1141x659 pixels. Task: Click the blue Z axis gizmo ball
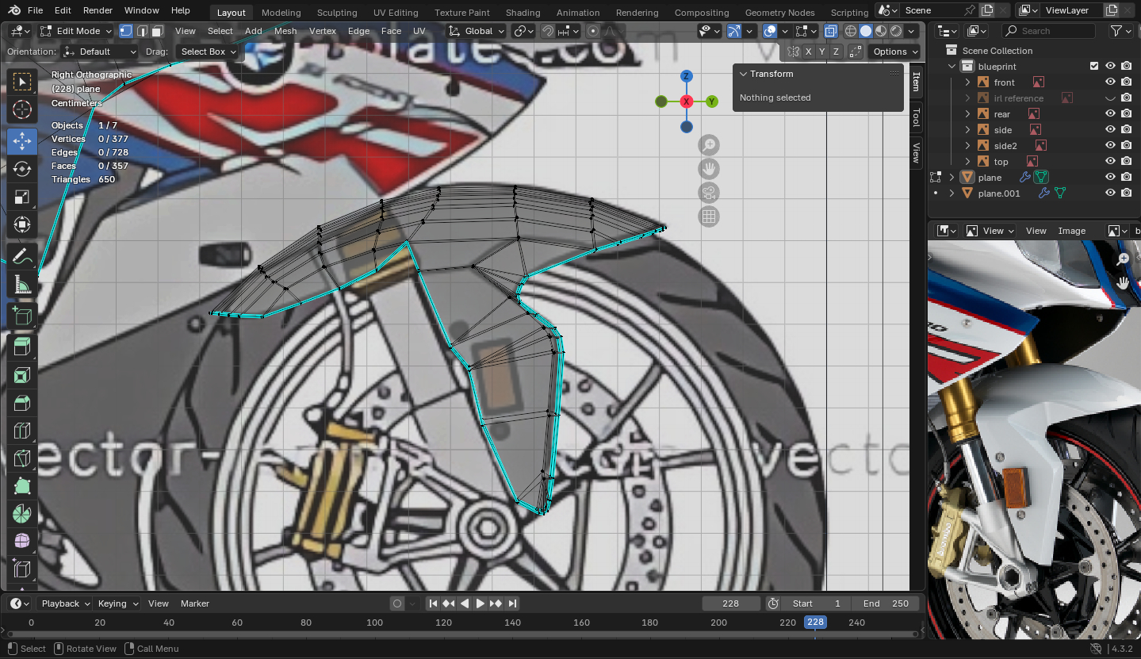(687, 76)
